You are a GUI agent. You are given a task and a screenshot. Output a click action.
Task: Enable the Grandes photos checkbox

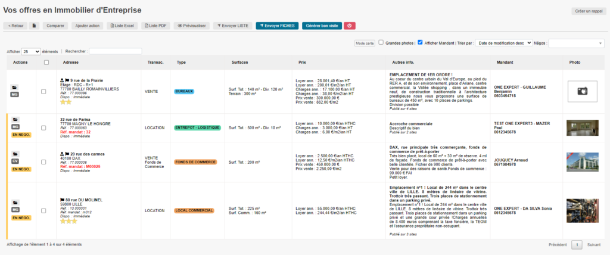pyautogui.click(x=381, y=43)
